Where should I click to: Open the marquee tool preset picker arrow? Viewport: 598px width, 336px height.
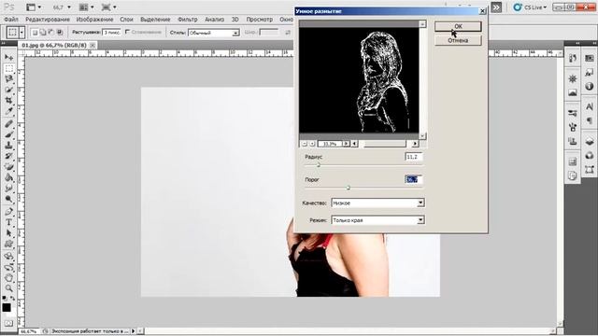point(21,33)
